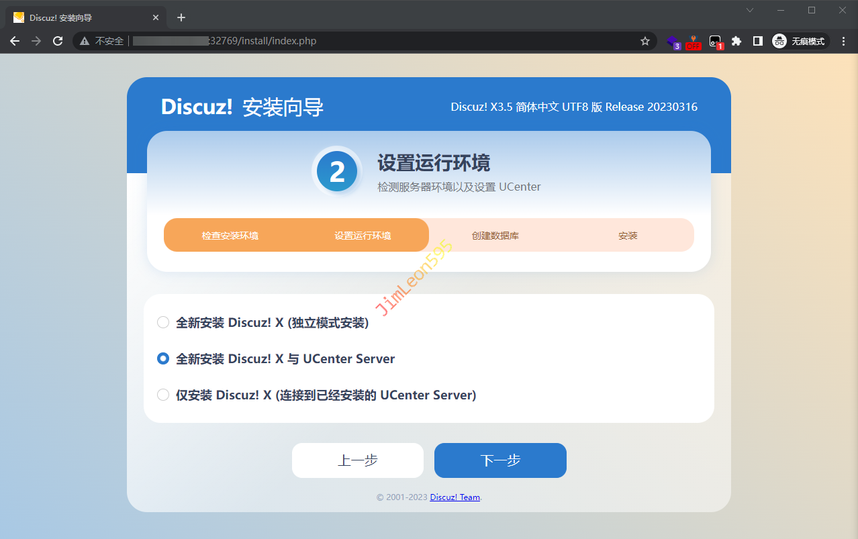The image size is (858, 539).
Task: Click the 创建数据库 step tab
Action: tap(495, 236)
